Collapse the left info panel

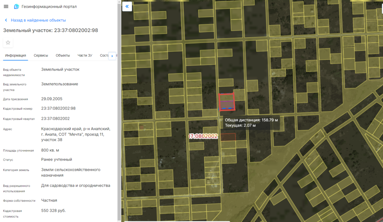tap(127, 6)
